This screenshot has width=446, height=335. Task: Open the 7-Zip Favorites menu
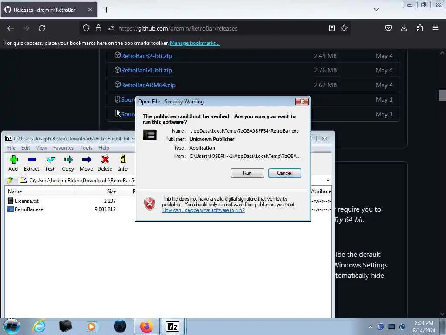[63, 148]
